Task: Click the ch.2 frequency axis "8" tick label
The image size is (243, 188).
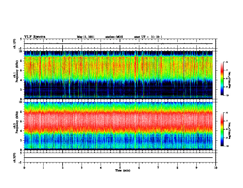Action: pos(21,112)
